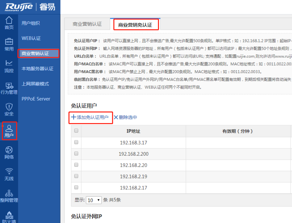The width and height of the screenshot is (292, 223).
Task: Check the checkbox for 192.168.3.17
Action: coord(76,142)
